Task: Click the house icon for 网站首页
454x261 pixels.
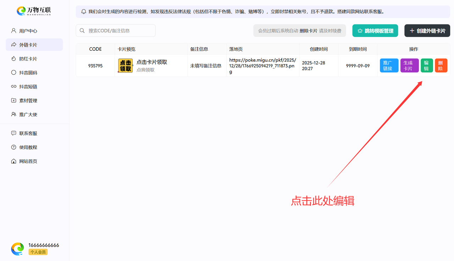Action: point(14,161)
